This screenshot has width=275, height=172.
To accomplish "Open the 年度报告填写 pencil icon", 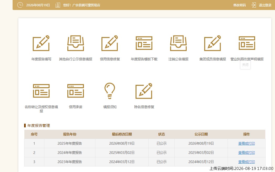I will [x=41, y=43].
